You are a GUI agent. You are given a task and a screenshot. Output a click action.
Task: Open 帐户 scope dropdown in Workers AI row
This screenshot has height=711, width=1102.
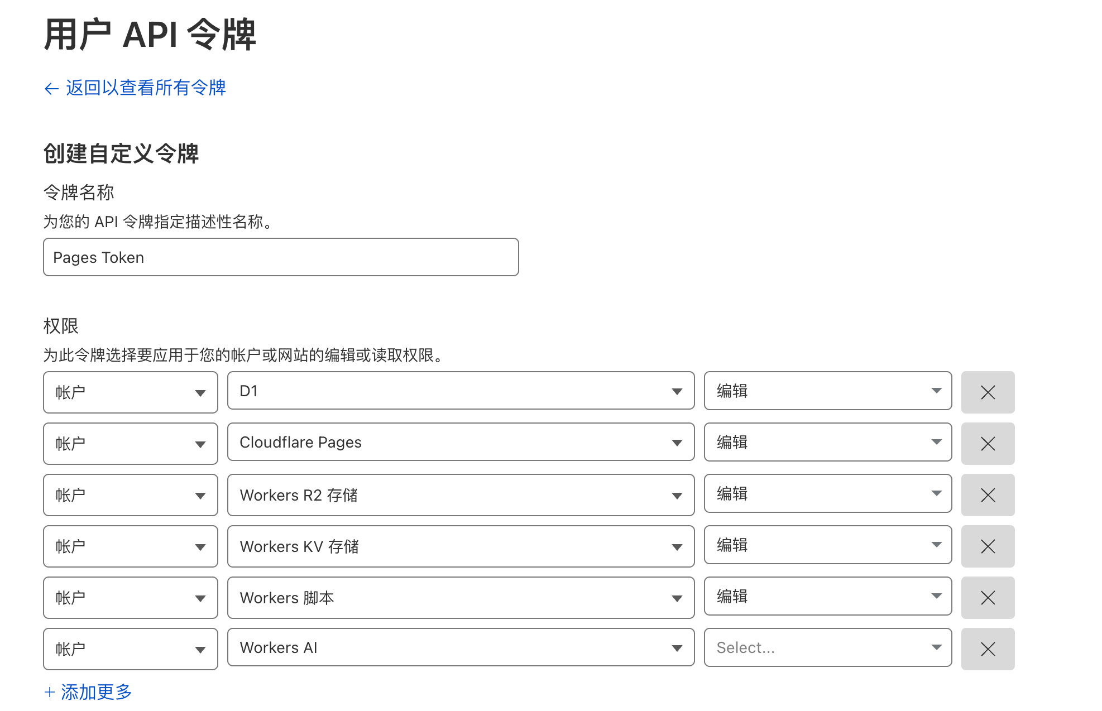130,649
